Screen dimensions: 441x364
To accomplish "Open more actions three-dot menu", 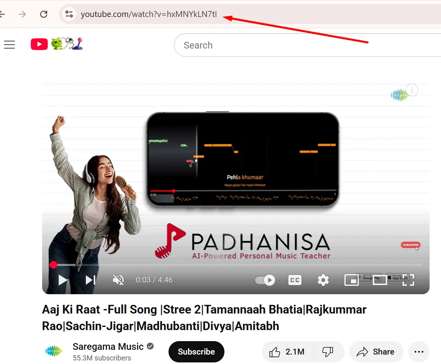I will 419,352.
